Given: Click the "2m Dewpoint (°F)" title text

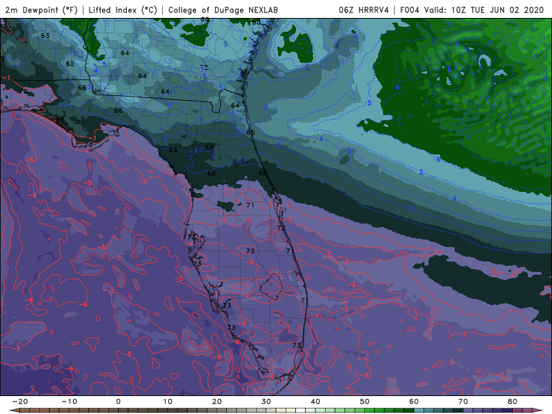Looking at the screenshot, I should 41,10.
